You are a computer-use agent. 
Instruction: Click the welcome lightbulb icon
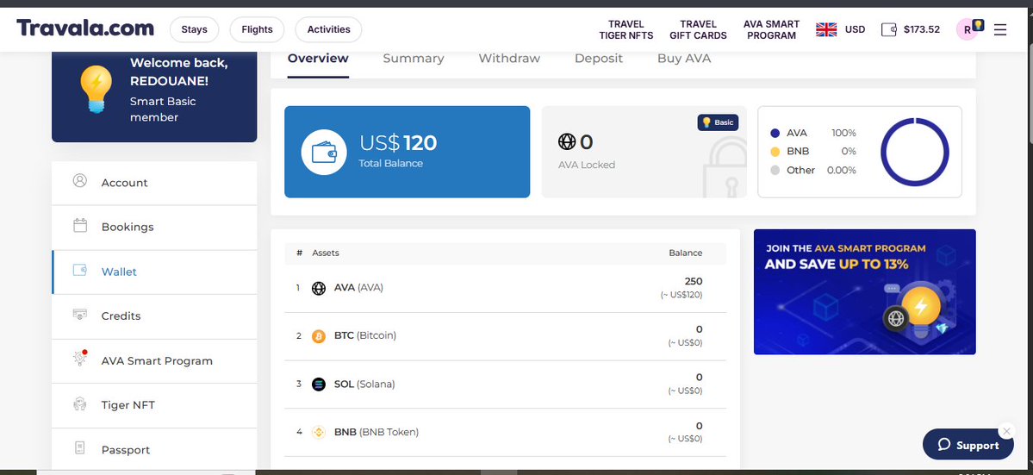click(96, 89)
